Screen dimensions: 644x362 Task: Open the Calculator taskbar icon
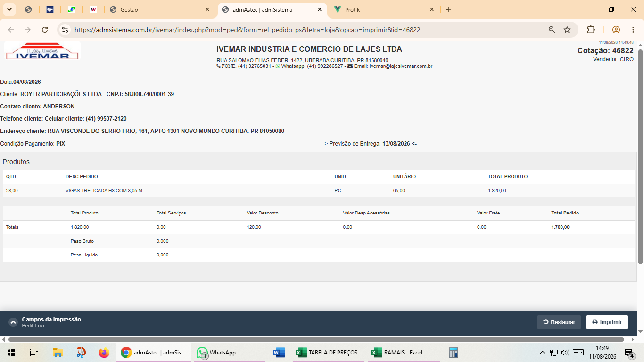pos(454,352)
